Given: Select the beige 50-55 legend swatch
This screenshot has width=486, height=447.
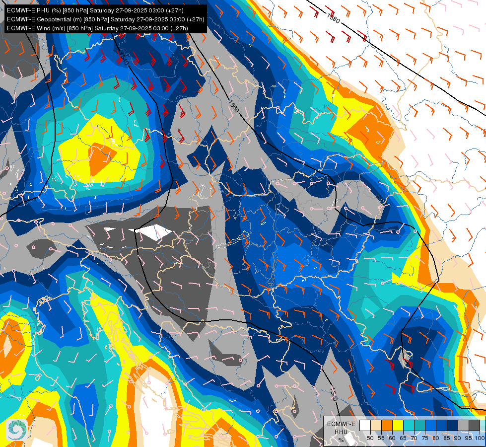Looking at the screenshot, I should coord(376,425).
